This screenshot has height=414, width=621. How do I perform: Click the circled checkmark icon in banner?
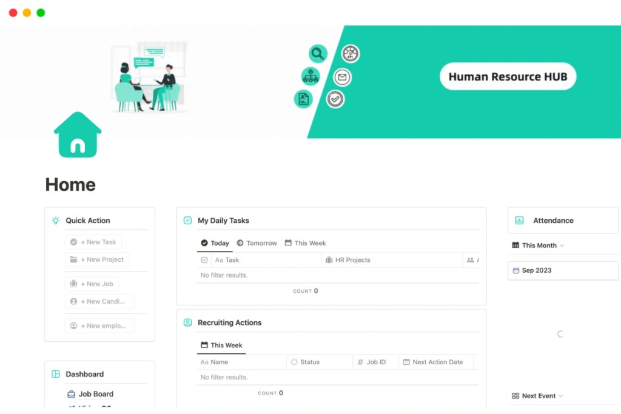[x=335, y=99]
